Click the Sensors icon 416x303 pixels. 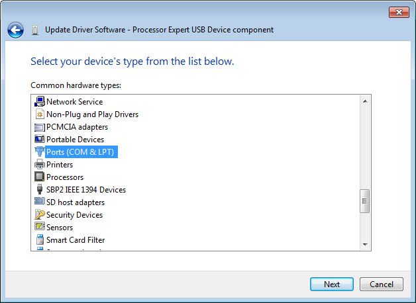point(40,226)
